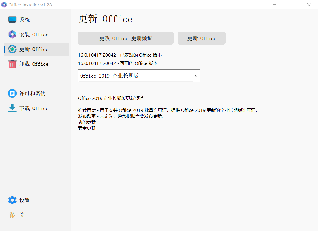Click the shield refresh icon beside 更新 Office

(12, 49)
